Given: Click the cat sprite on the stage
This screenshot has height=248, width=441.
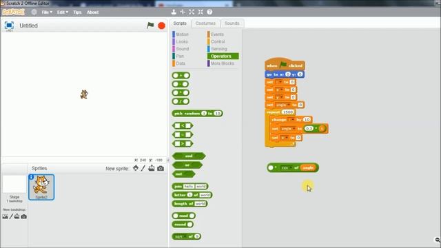Looking at the screenshot, I should coord(84,94).
